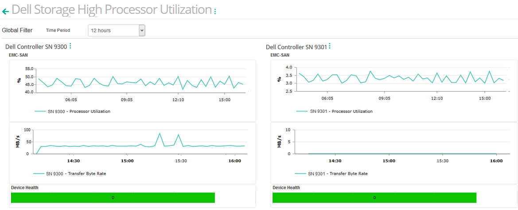Click the Global Filter label
Image resolution: width=518 pixels, height=210 pixels.
coord(17,31)
